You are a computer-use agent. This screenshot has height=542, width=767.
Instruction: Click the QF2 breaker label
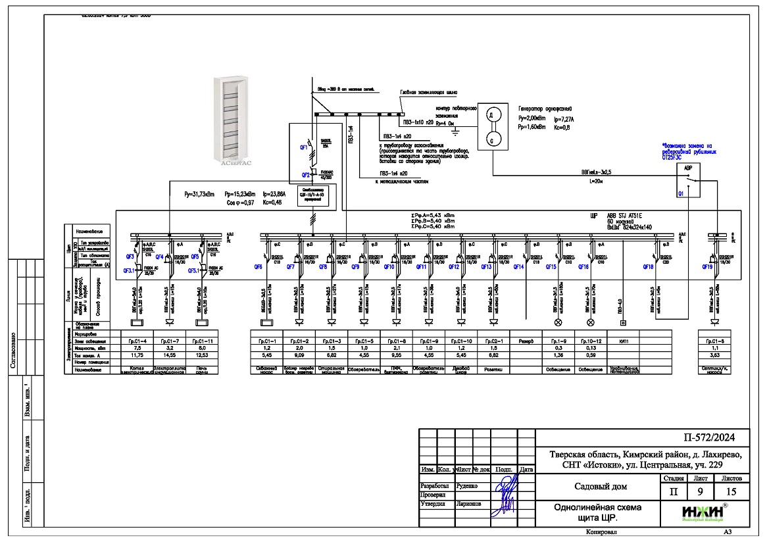click(x=305, y=176)
